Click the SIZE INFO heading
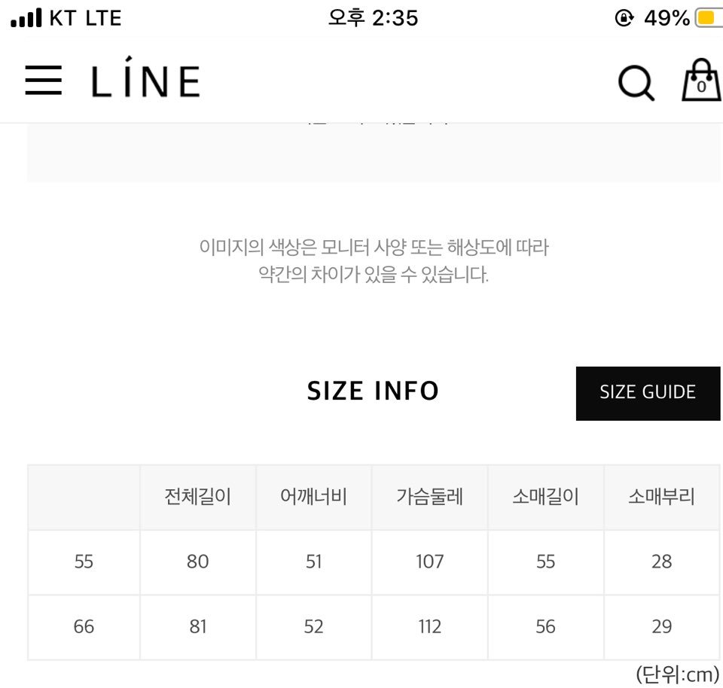 [373, 391]
